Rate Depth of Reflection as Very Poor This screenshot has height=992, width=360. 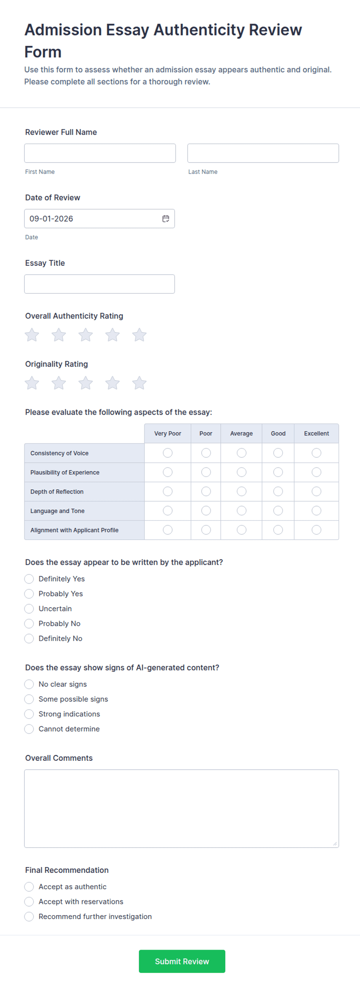pos(168,491)
